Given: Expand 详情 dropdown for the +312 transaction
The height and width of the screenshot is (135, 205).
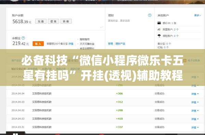Looking at the screenshot, I should point(195,102).
